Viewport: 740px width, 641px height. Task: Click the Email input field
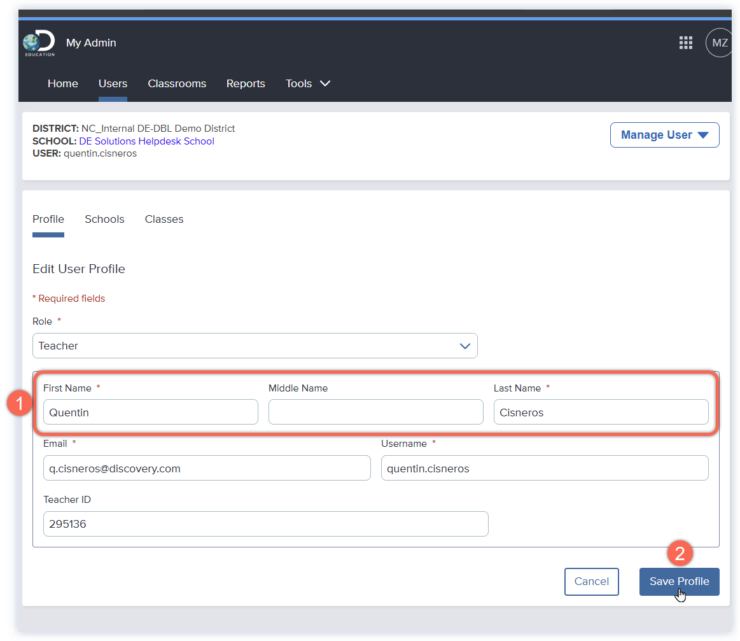[207, 468]
